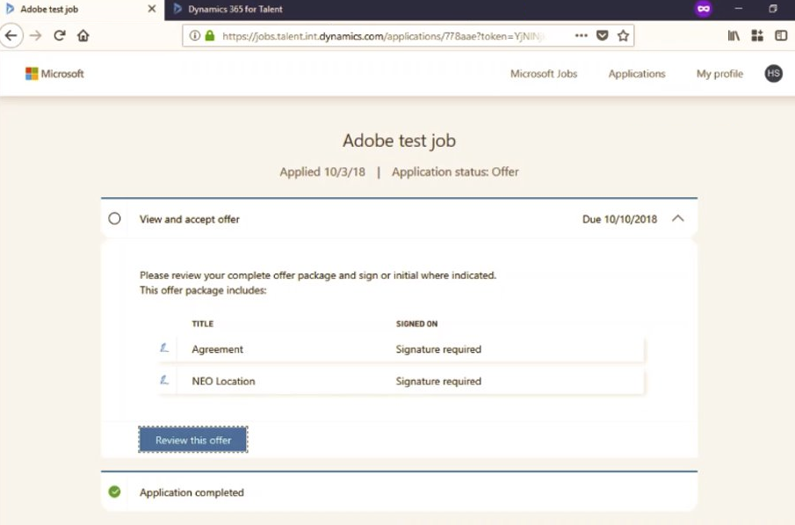Minimize the browser window
The width and height of the screenshot is (795, 525).
point(739,9)
